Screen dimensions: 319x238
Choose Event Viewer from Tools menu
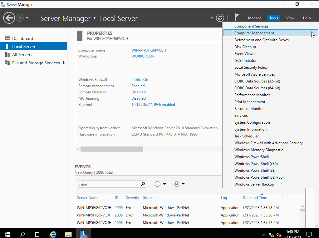[271, 54]
